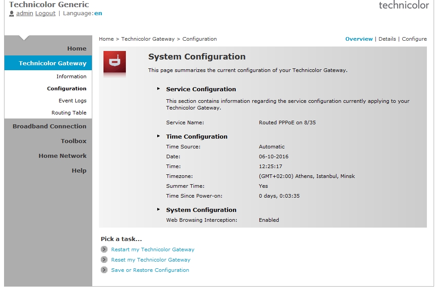Open the Help menu
The width and height of the screenshot is (439, 296).
[x=79, y=171]
